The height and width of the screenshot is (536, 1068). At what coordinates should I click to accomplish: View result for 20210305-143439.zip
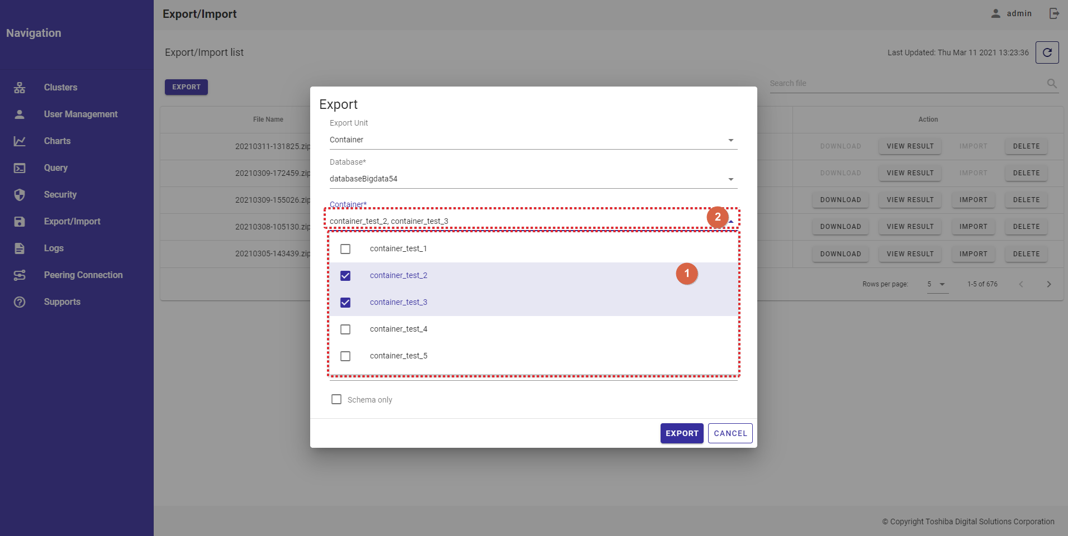click(910, 254)
